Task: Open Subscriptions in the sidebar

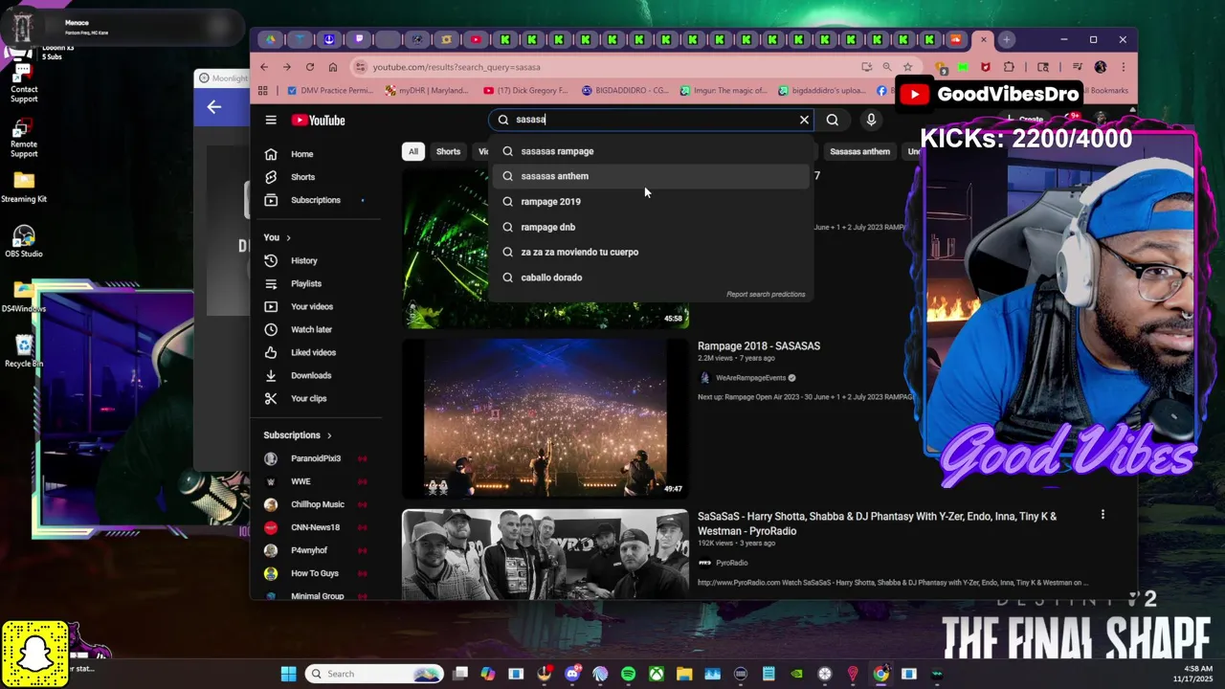Action: pyautogui.click(x=316, y=200)
